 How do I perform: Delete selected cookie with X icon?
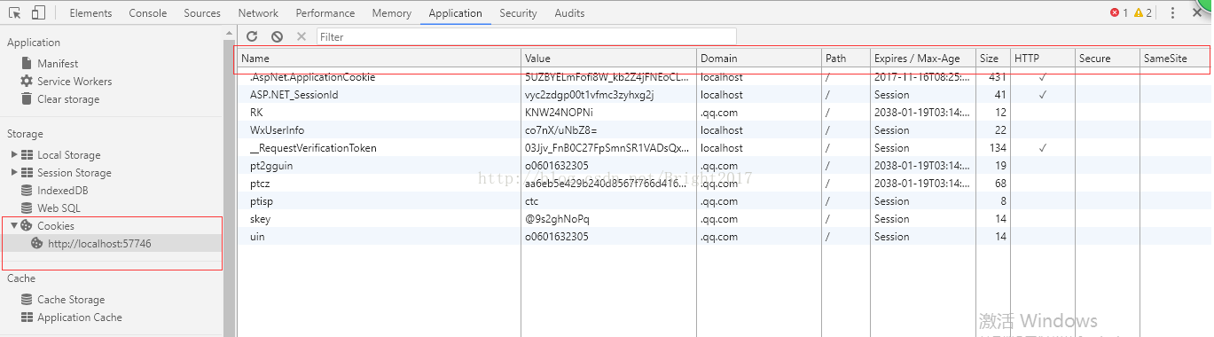302,36
